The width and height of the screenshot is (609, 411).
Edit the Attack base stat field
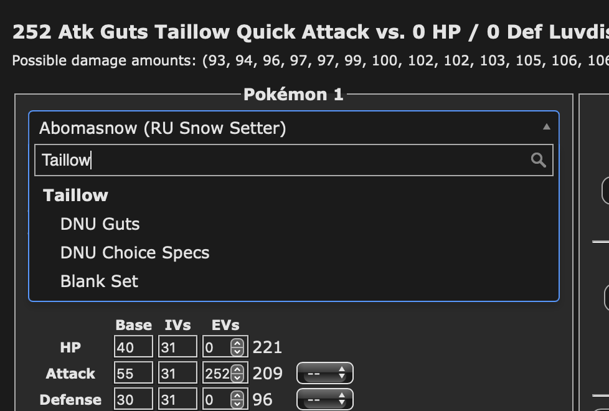[133, 373]
